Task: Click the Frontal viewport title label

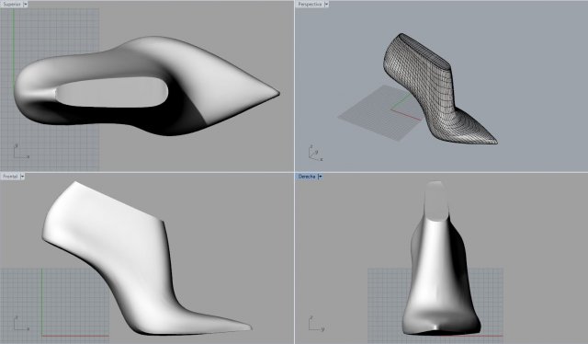Action: pyautogui.click(x=10, y=176)
